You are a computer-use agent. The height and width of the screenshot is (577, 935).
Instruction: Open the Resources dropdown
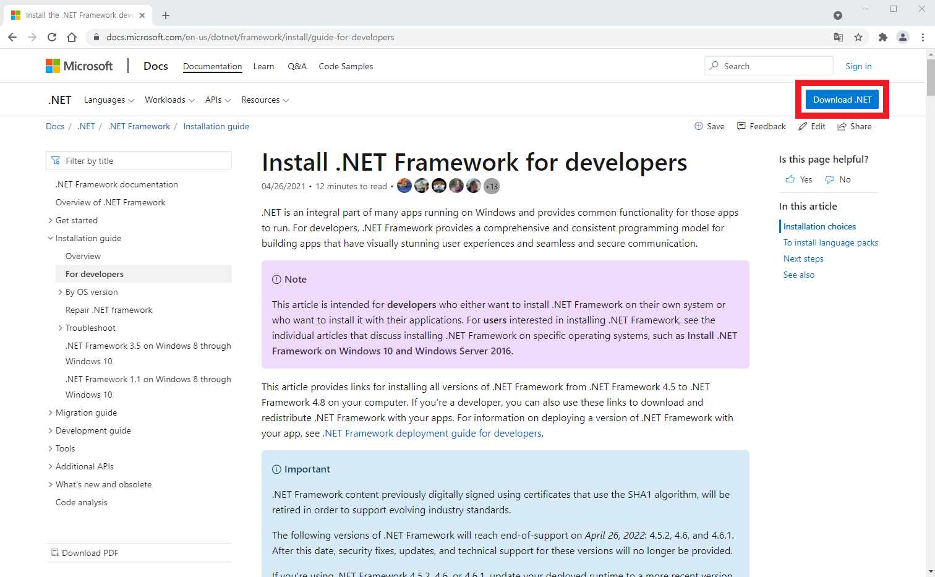(x=265, y=100)
